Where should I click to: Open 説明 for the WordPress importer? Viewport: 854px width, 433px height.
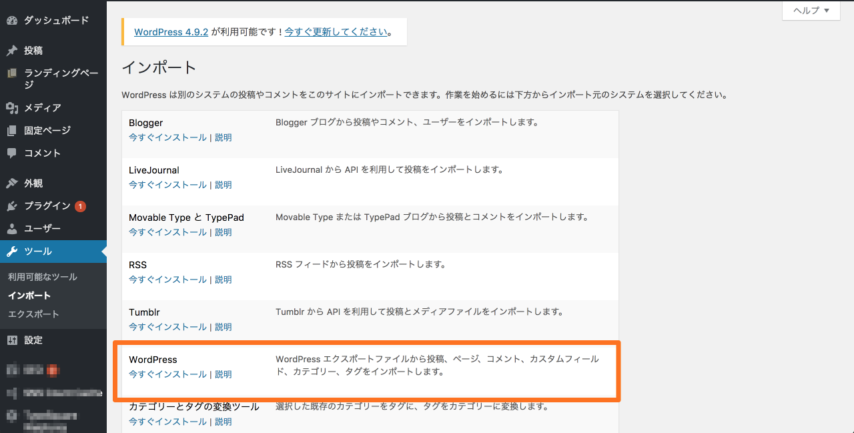(x=224, y=374)
